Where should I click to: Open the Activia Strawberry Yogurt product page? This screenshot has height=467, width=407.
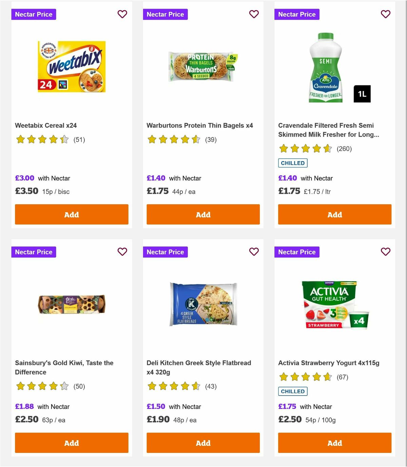point(330,363)
